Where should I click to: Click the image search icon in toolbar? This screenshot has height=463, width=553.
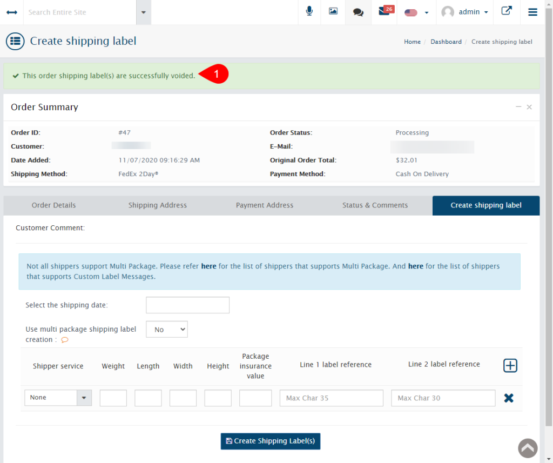[333, 11]
